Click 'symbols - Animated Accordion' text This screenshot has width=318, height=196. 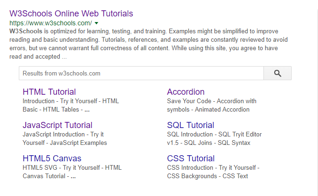[x=208, y=110]
